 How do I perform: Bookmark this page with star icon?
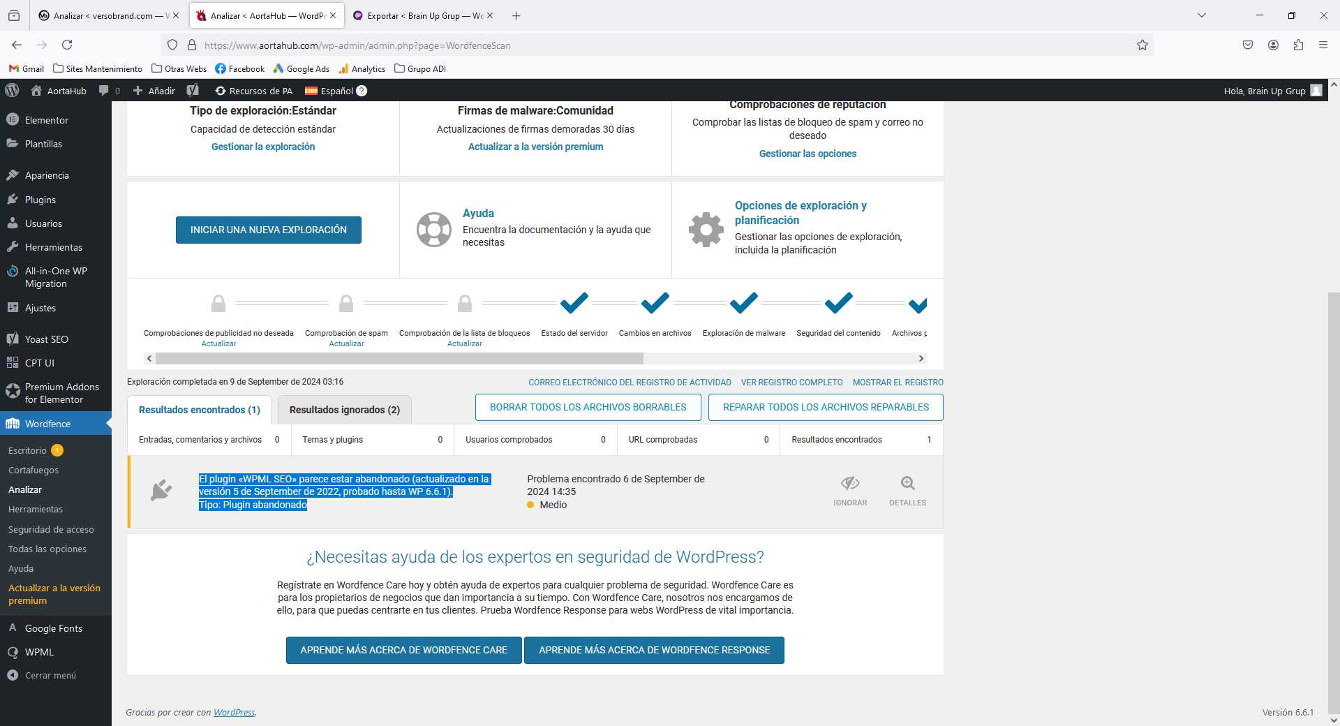(1142, 45)
